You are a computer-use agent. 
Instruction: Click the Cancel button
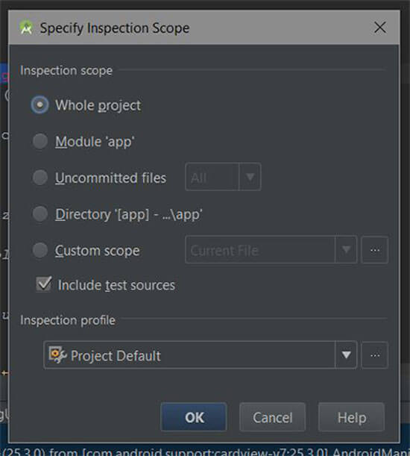click(x=272, y=417)
